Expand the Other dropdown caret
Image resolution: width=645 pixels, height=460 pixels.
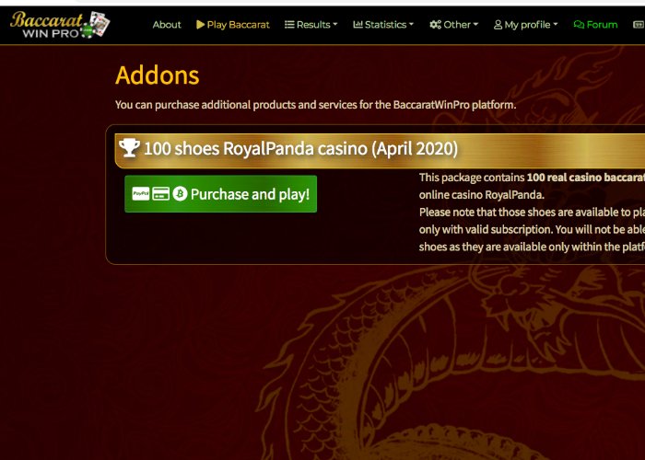[x=476, y=25]
